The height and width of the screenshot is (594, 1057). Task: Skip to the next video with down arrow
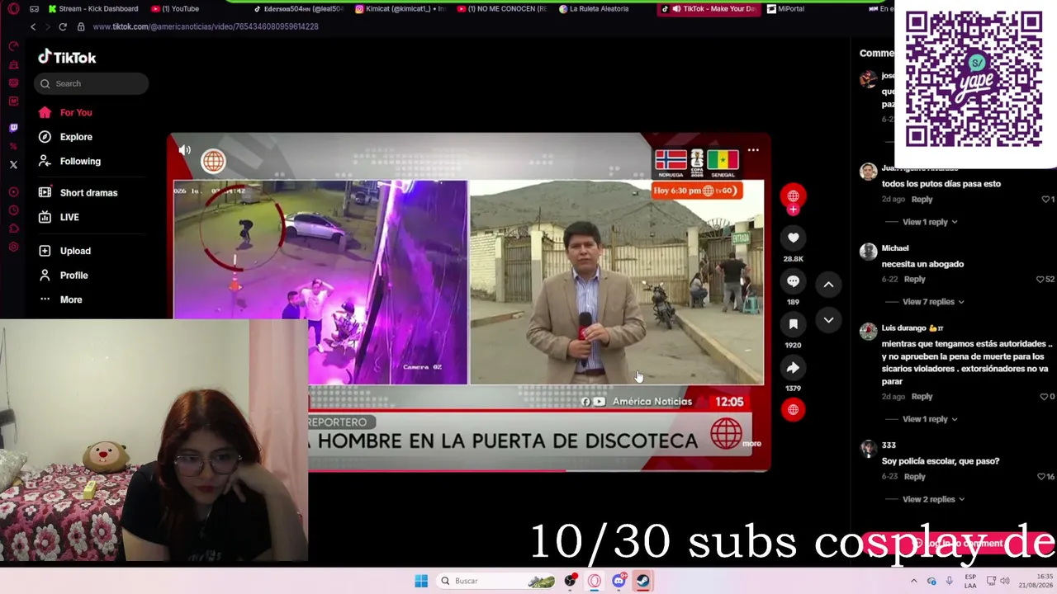coord(828,320)
